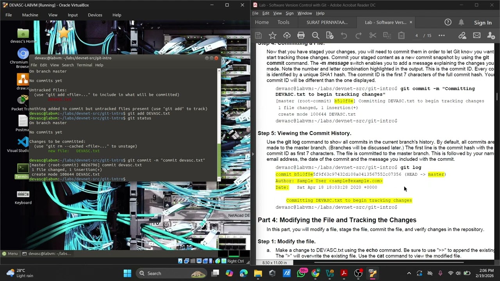Click the scissors cut icon in Acrobat

point(373,36)
